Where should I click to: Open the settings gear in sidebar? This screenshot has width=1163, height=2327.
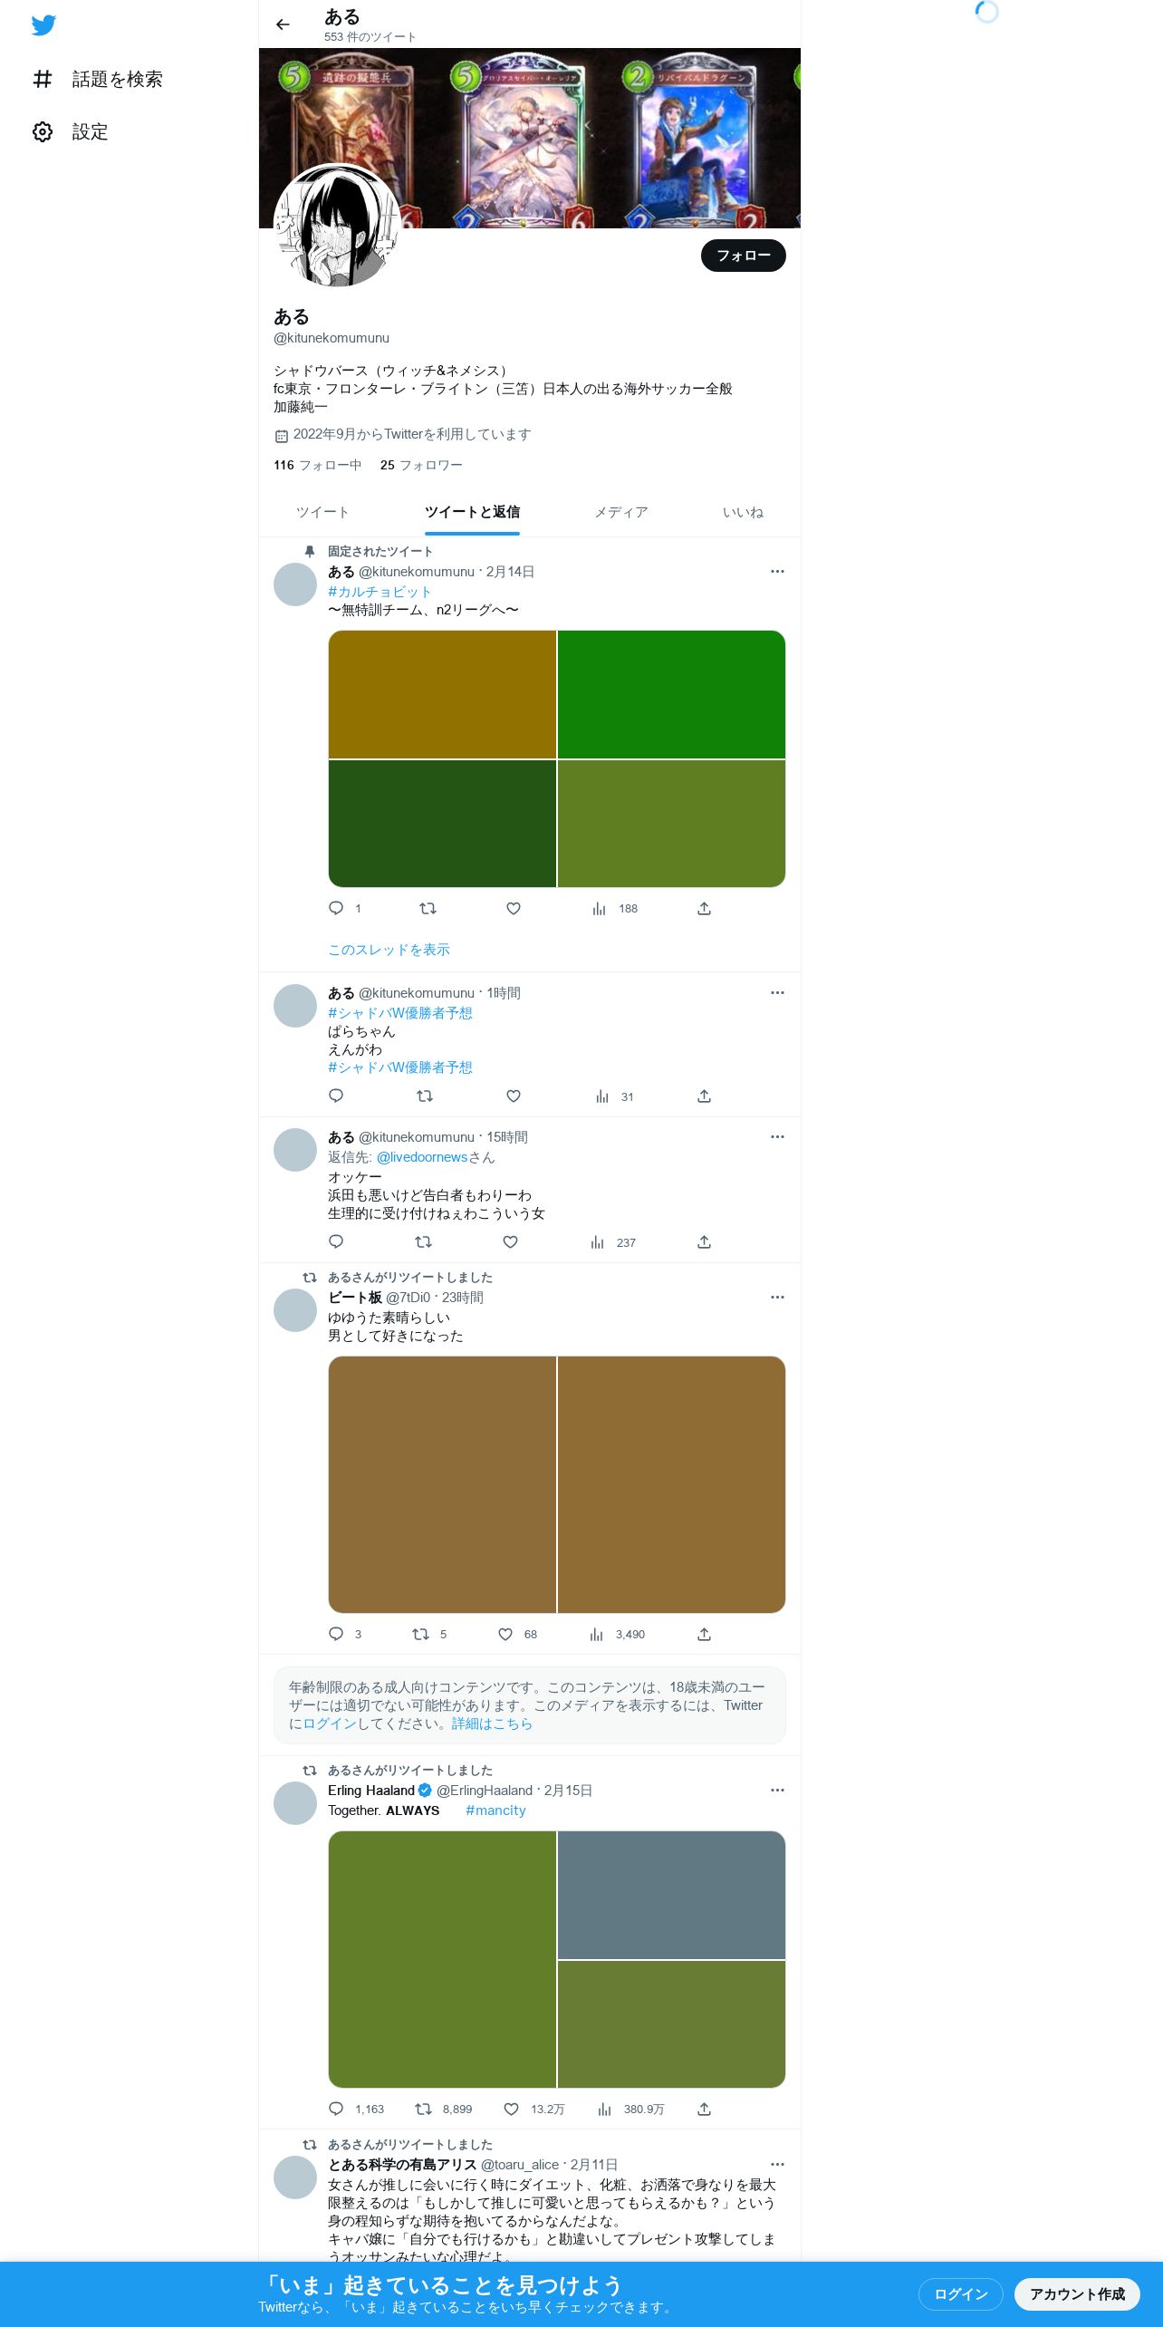pyautogui.click(x=43, y=132)
